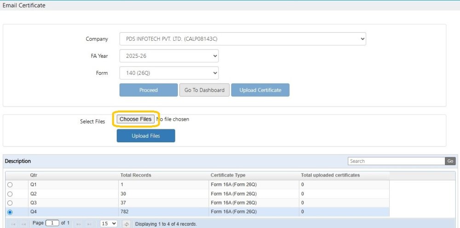Go to next page in pager
This screenshot has height=228, width=460.
point(78,224)
